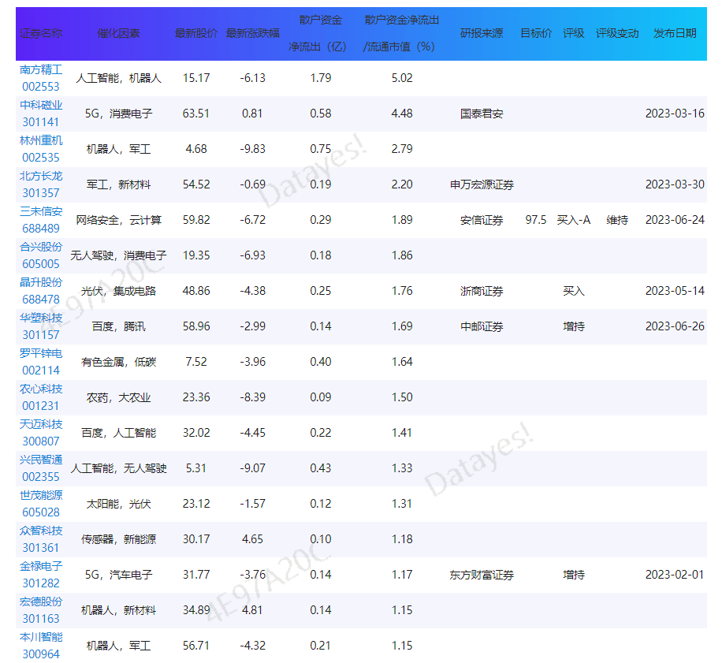The height and width of the screenshot is (663, 722).
Task: Open the 天迈科技 300807 stock link
Action: tap(41, 433)
